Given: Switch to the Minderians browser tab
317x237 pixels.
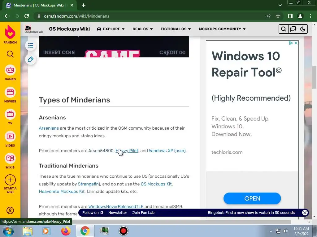Looking at the screenshot, I should [x=39, y=5].
